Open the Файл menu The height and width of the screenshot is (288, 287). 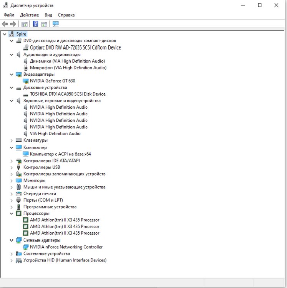(9, 15)
